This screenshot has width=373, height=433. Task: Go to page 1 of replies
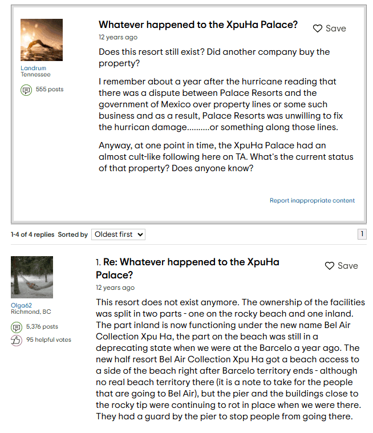point(362,234)
